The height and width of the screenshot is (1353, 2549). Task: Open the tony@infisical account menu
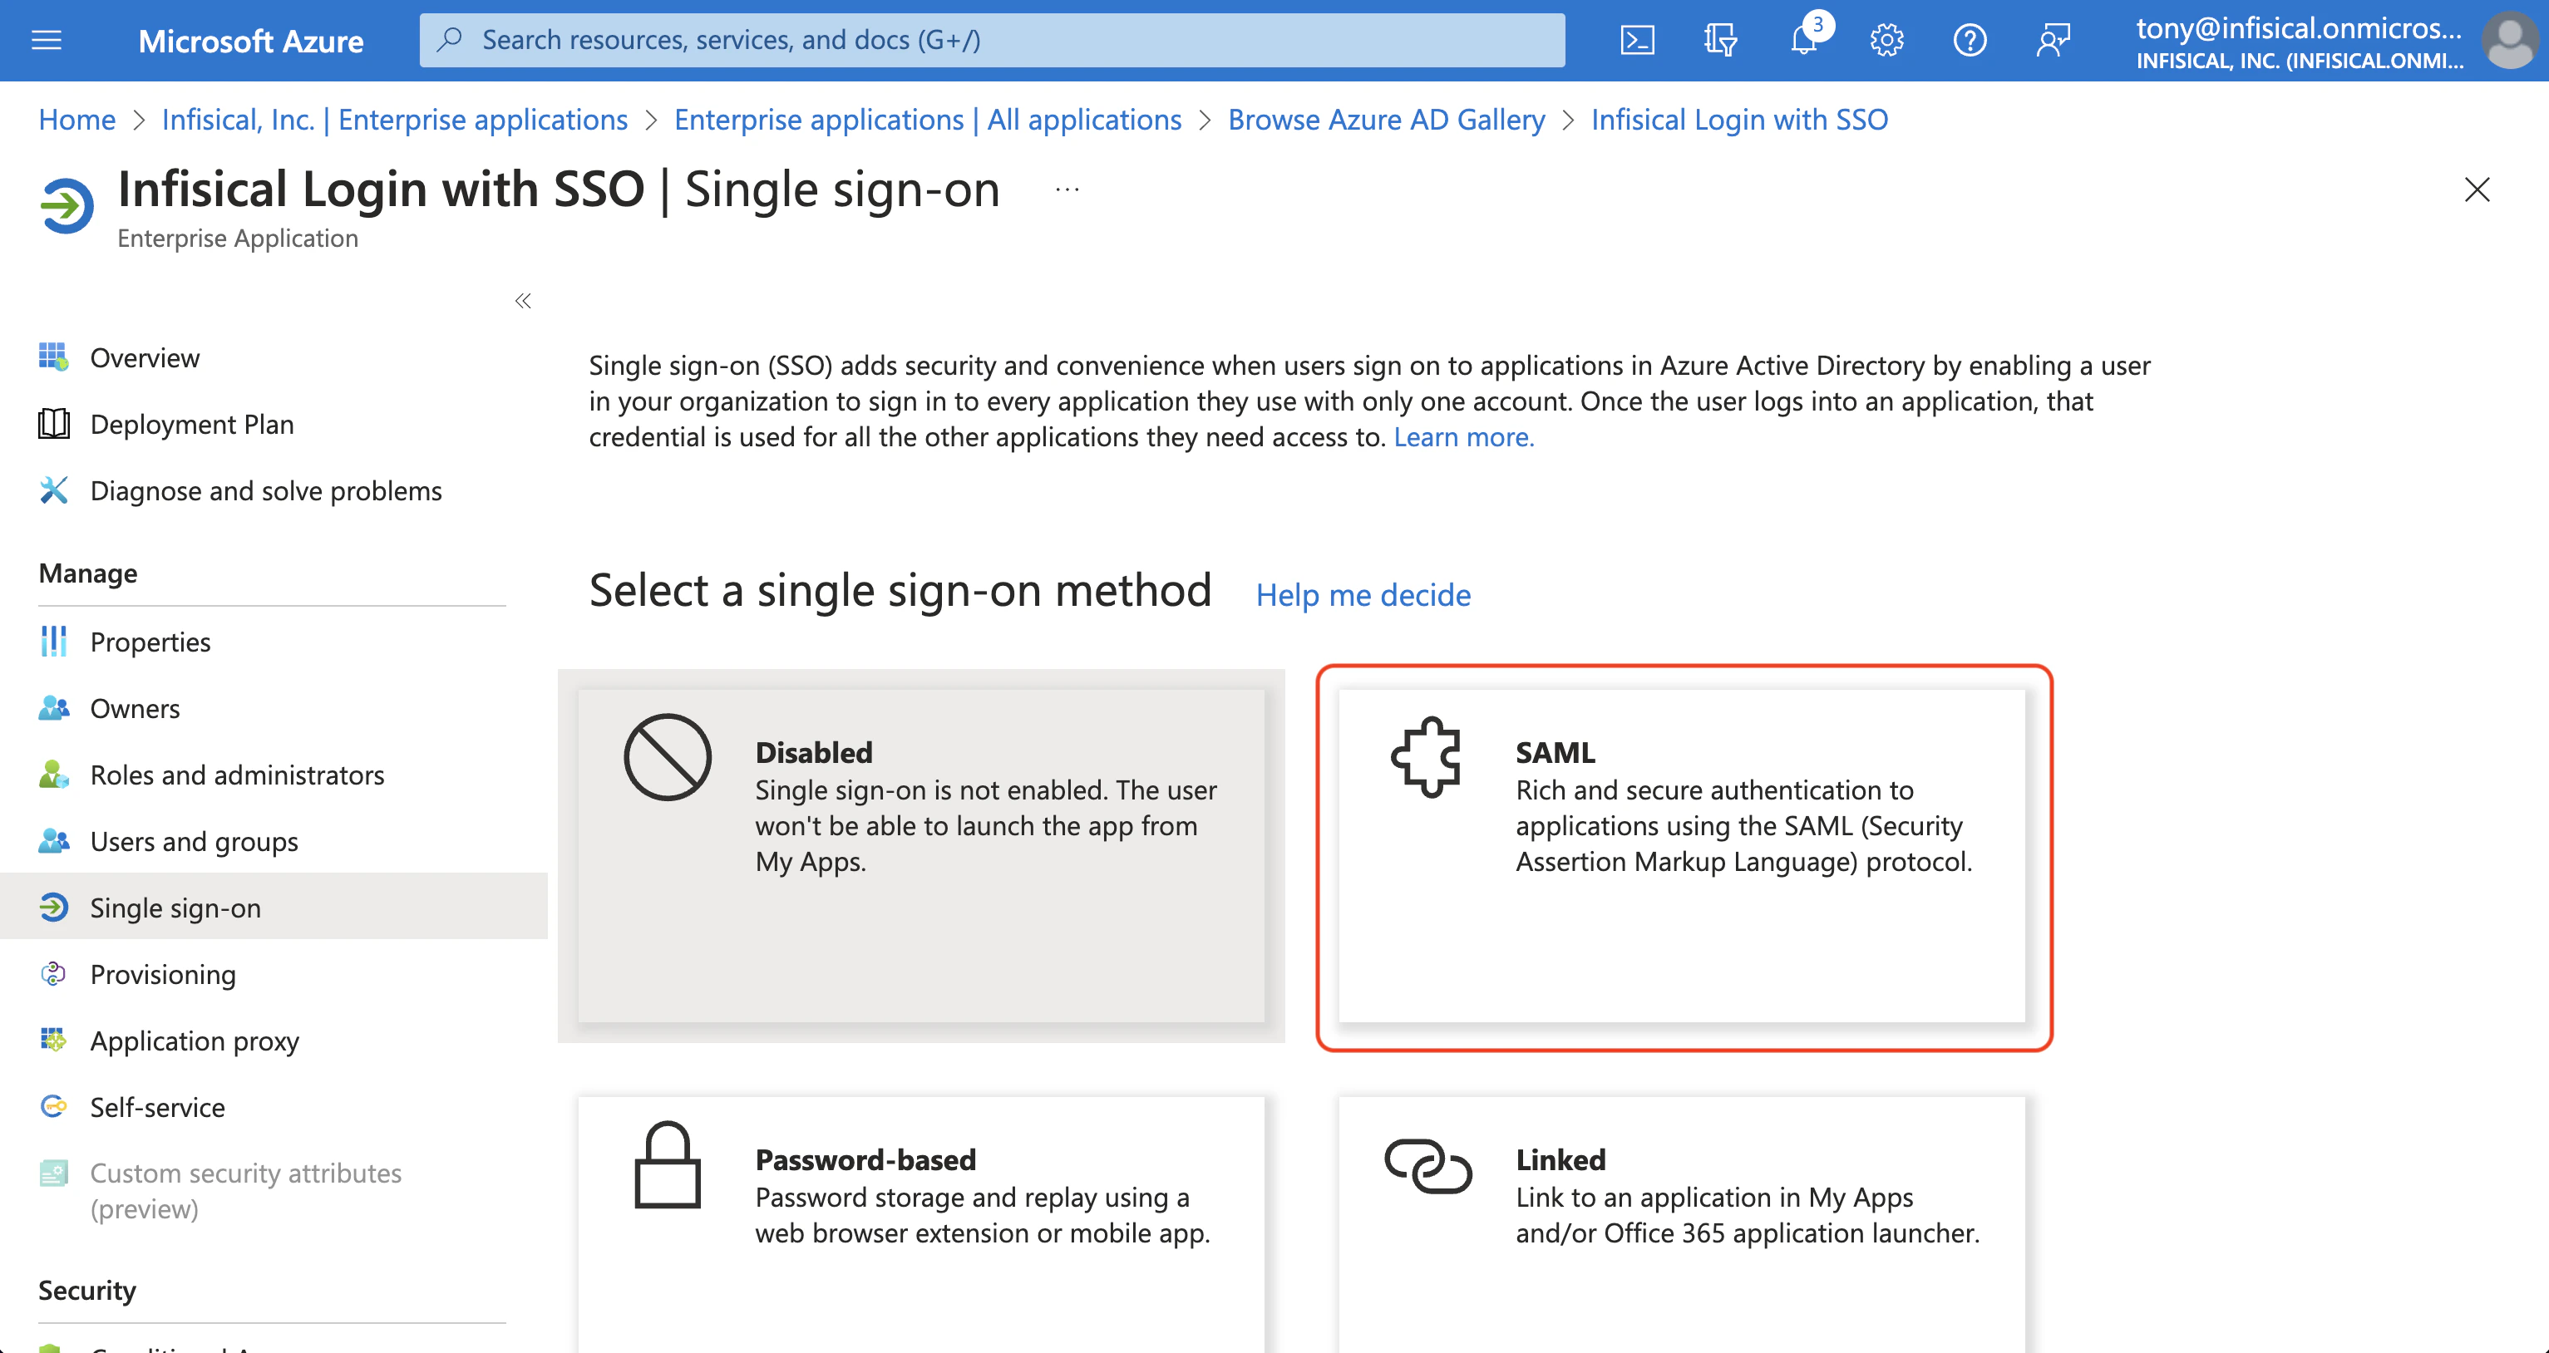coord(2299,42)
